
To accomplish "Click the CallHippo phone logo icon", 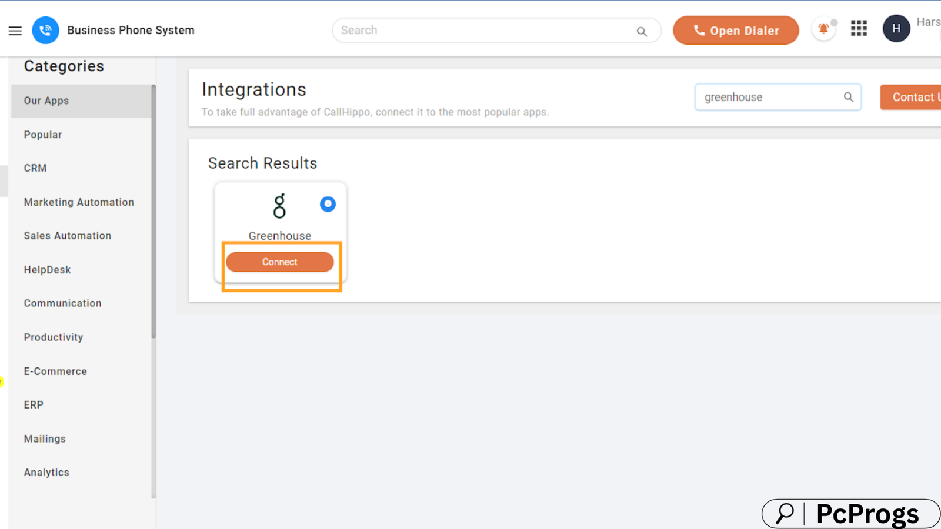I will tap(45, 30).
